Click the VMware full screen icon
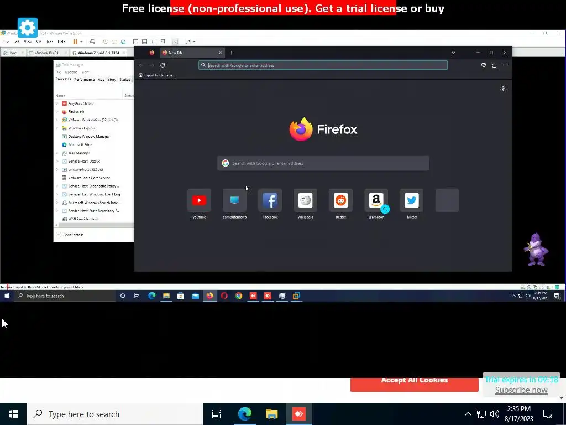The image size is (566, 425). (x=154, y=42)
